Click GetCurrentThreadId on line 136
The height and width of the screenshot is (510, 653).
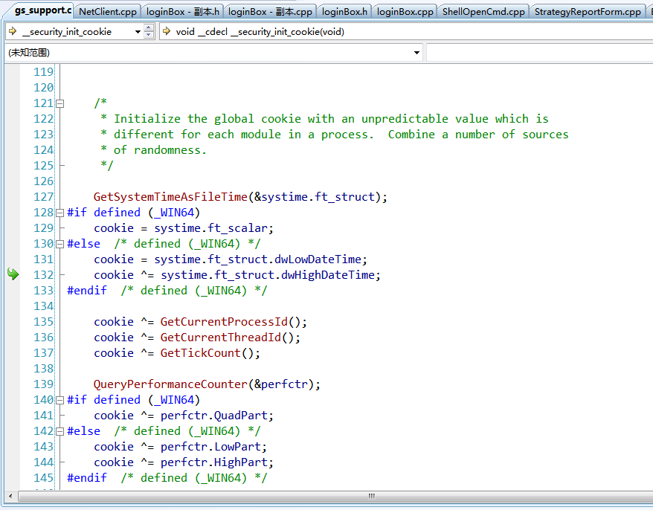221,338
